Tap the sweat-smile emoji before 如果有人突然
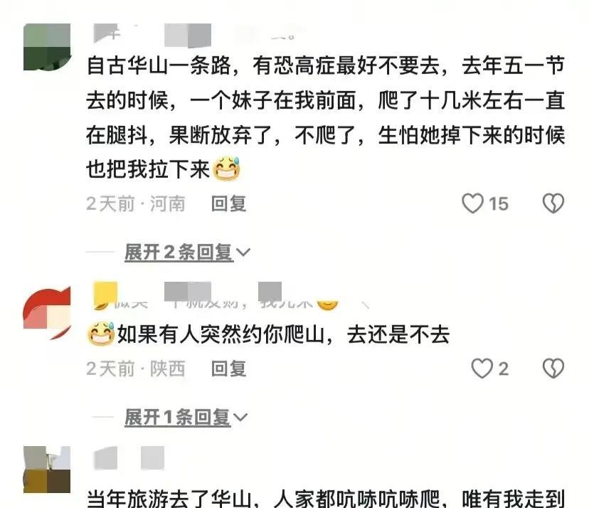 click(101, 334)
